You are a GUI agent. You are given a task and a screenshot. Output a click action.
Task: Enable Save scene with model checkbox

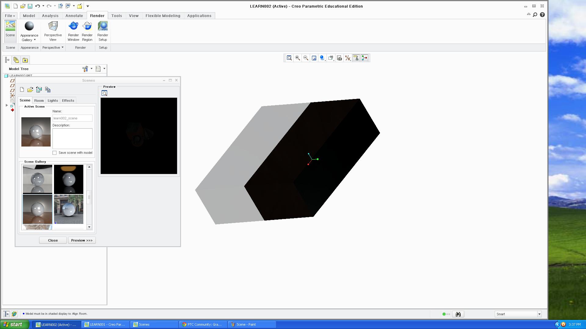55,153
